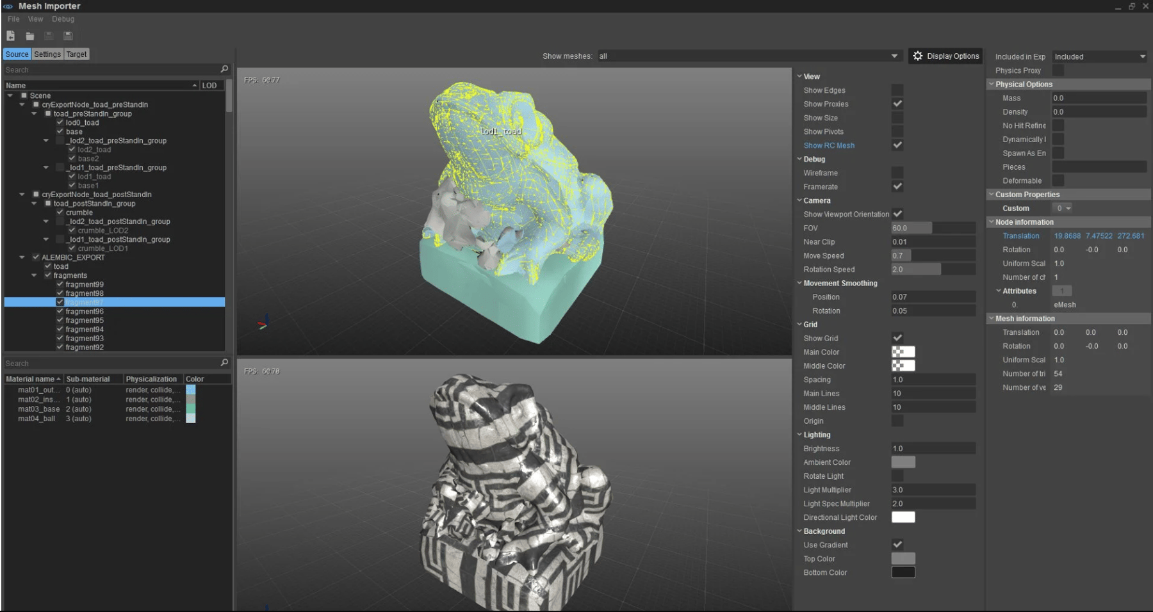Screen dimensions: 1153x612
Task: Turn on the Wireframe checkbox
Action: click(x=897, y=173)
